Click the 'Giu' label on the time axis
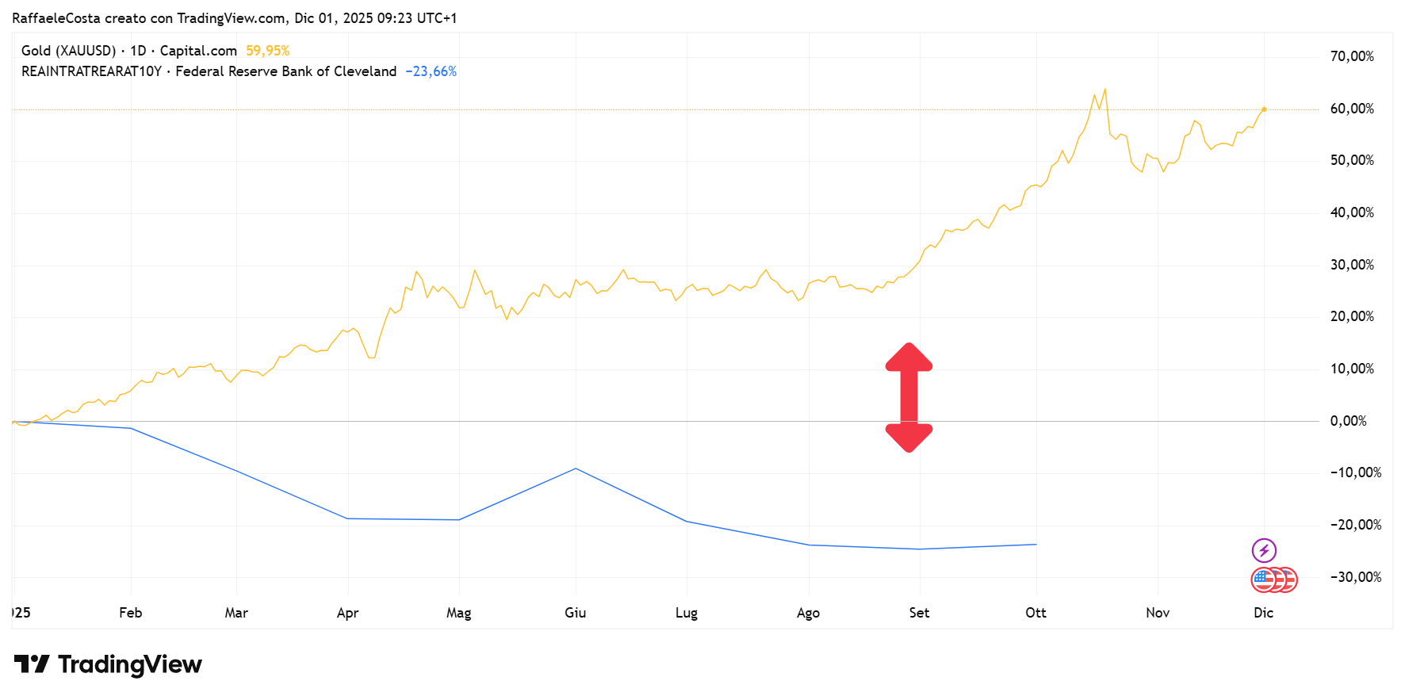This screenshot has height=700, width=1405. (575, 613)
